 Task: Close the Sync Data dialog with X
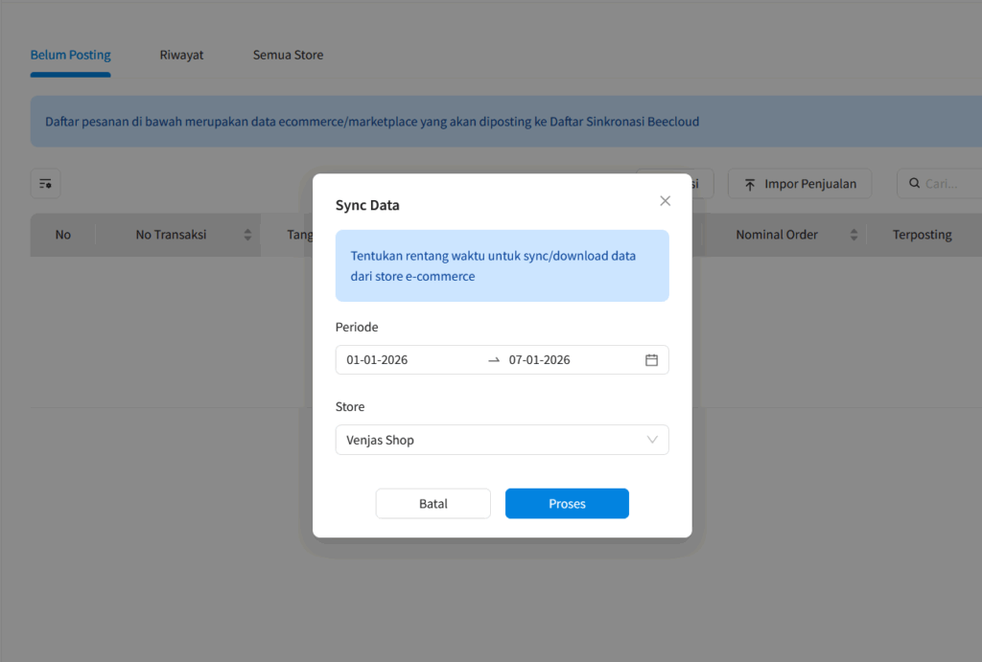pos(666,200)
